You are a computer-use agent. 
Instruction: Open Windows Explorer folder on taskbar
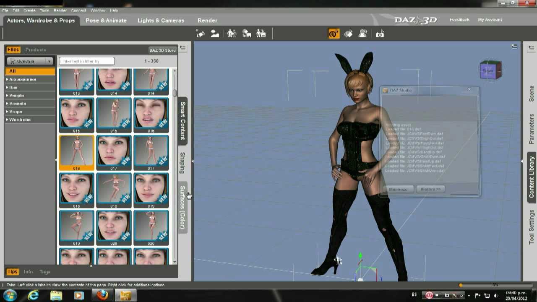[x=56, y=295]
